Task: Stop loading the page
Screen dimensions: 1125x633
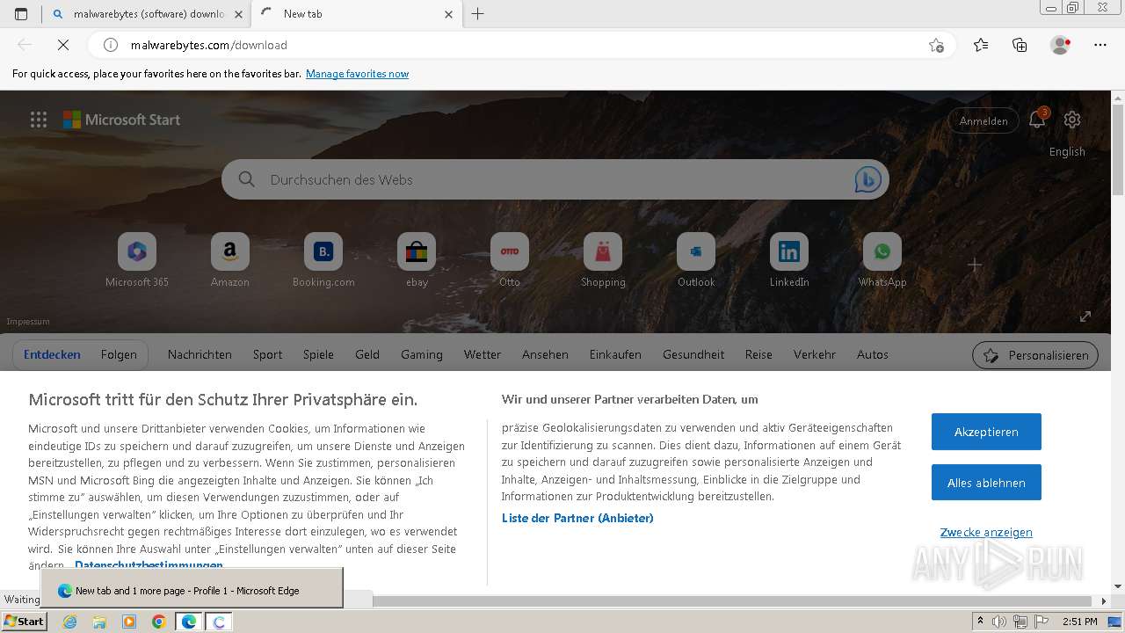Action: (x=62, y=45)
